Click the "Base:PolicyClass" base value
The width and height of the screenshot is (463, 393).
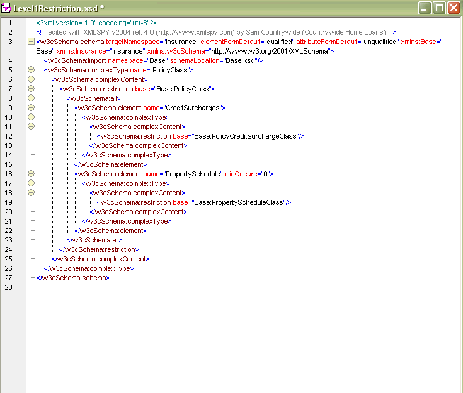point(183,89)
